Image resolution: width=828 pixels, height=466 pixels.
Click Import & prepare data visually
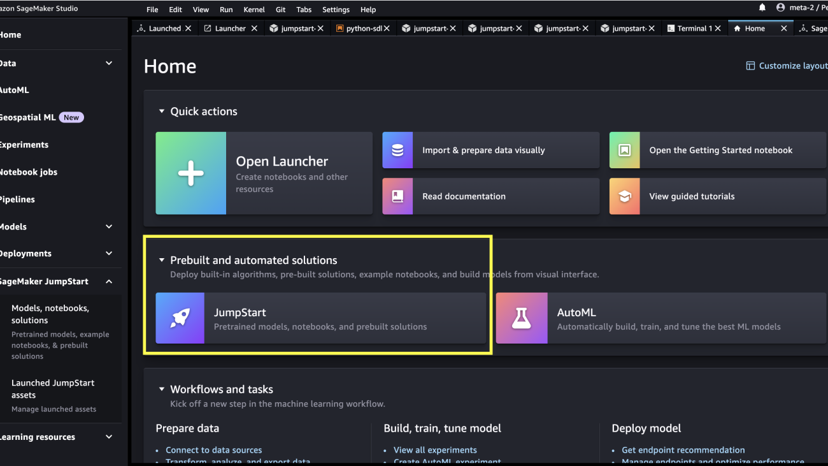[491, 150]
